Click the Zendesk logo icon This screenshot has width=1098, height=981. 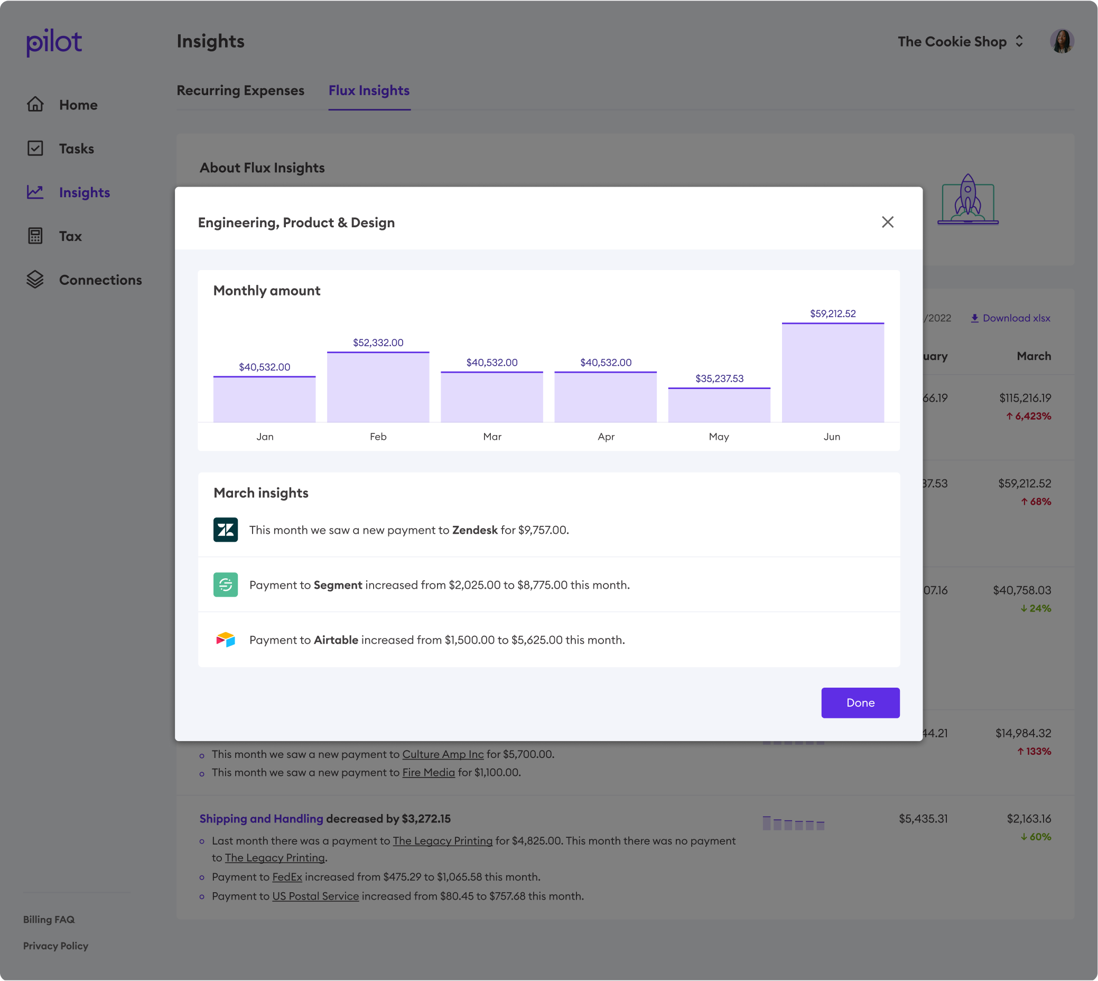225,530
